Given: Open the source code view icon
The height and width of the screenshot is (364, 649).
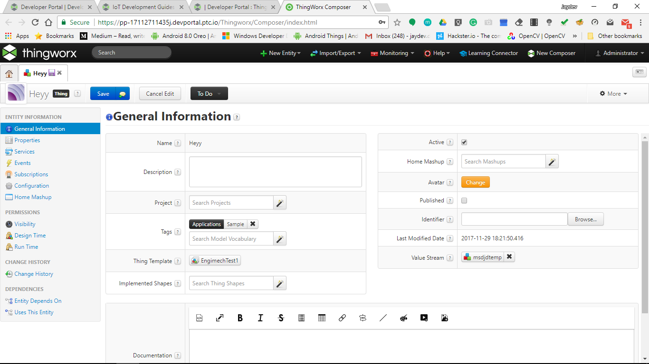Looking at the screenshot, I should coord(199,318).
